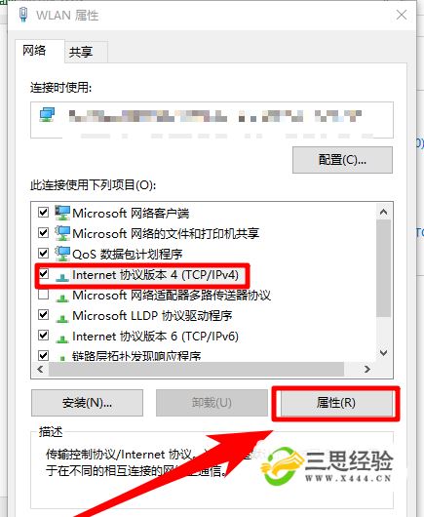Uncheck the Microsoft 网络客户端 checkbox
Screen dimensions: 424x517
pyautogui.click(x=44, y=212)
